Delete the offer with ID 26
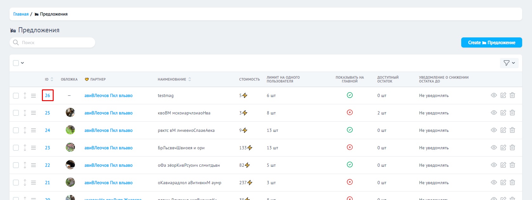532x200 pixels. pos(512,95)
